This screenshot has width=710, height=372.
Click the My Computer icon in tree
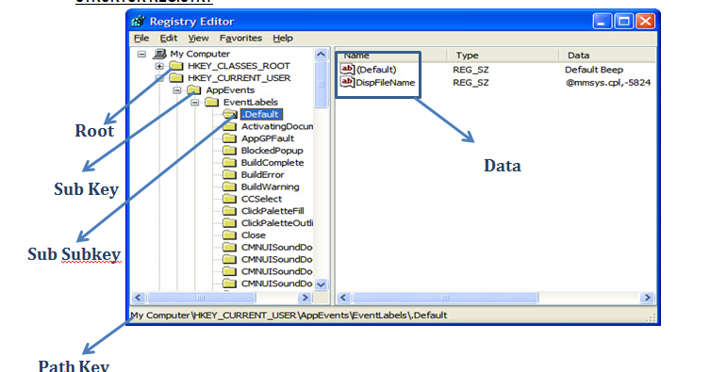pyautogui.click(x=159, y=54)
